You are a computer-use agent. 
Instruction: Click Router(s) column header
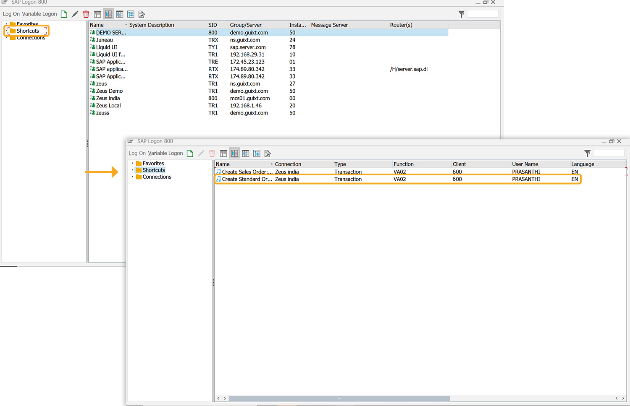pyautogui.click(x=401, y=25)
